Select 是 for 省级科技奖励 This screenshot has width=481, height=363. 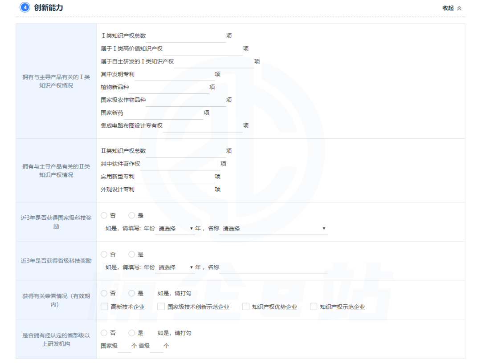(x=131, y=254)
